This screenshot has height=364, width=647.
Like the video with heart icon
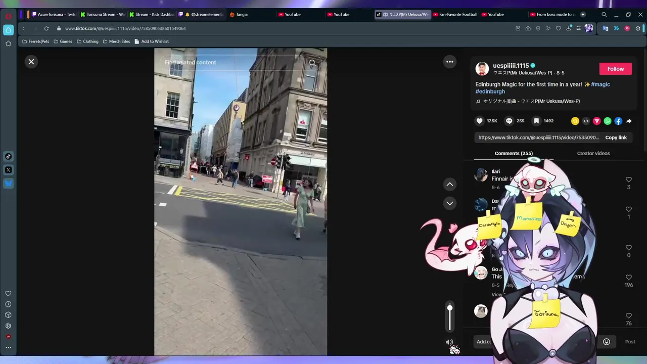(x=480, y=121)
